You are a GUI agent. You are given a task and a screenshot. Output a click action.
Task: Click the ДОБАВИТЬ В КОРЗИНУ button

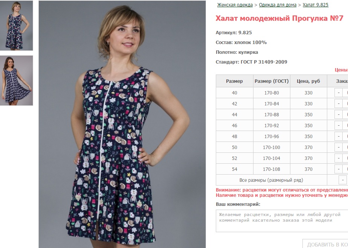325,244
